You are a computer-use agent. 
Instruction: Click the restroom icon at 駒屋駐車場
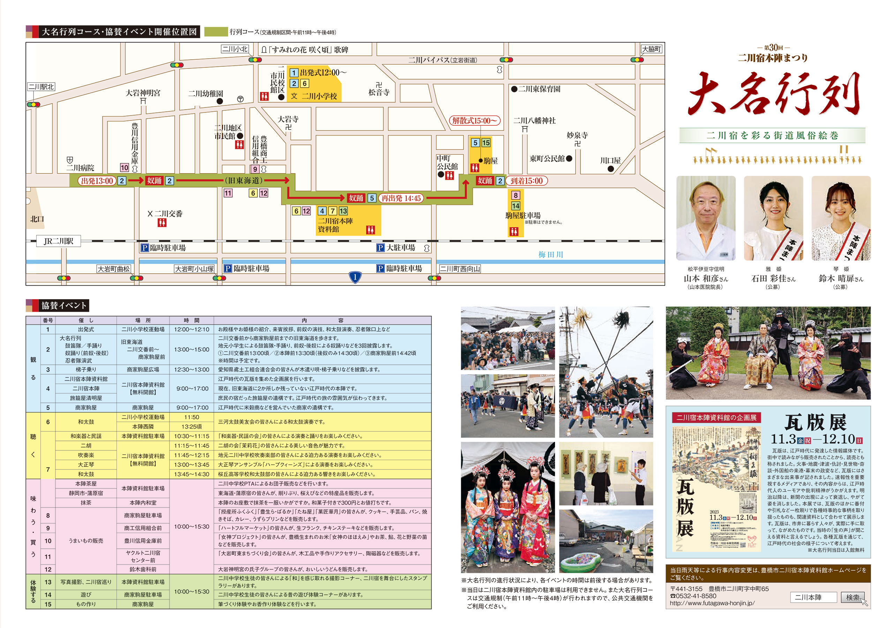pyautogui.click(x=514, y=231)
